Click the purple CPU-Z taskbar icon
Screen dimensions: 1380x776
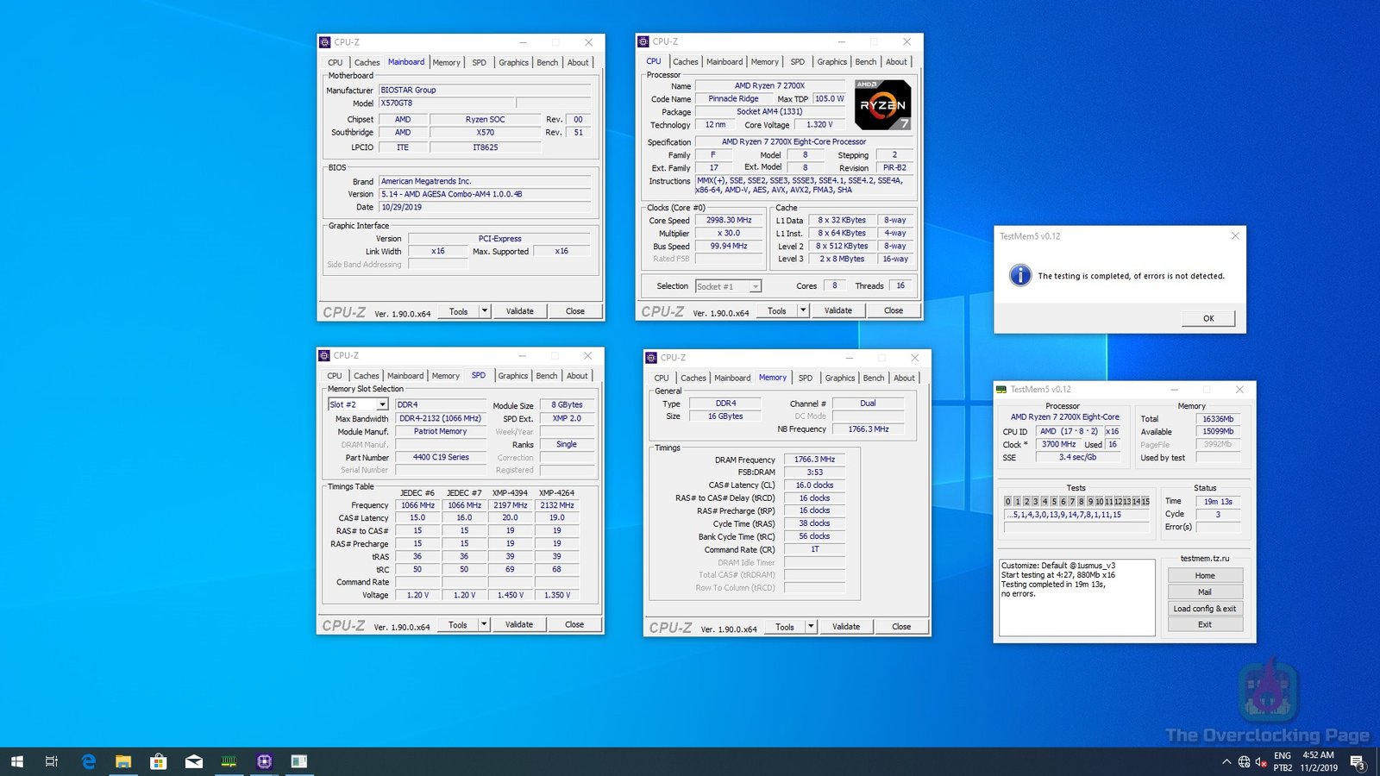[x=264, y=761]
